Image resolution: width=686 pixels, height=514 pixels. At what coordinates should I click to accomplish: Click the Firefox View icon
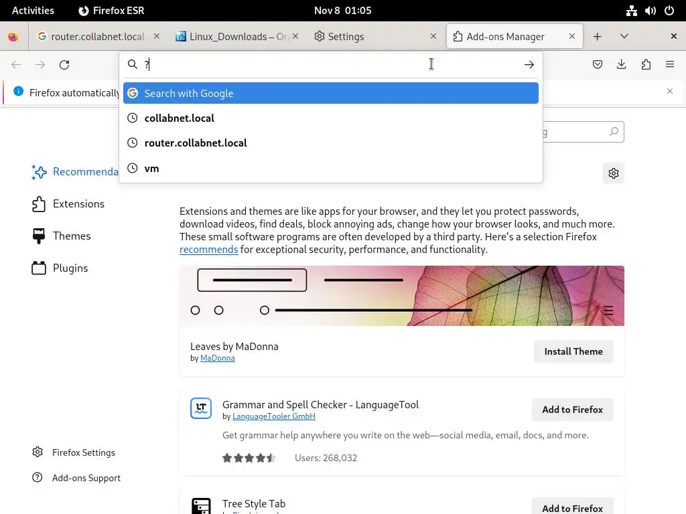(13, 36)
